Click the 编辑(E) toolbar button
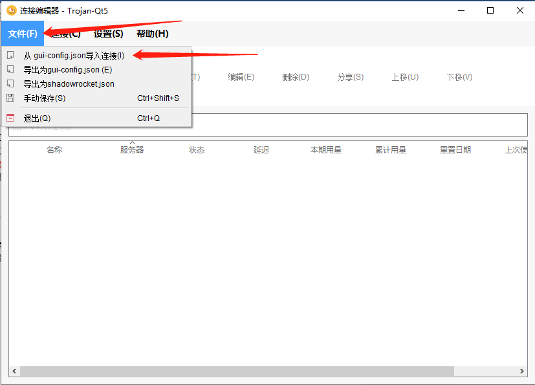 pyautogui.click(x=241, y=77)
